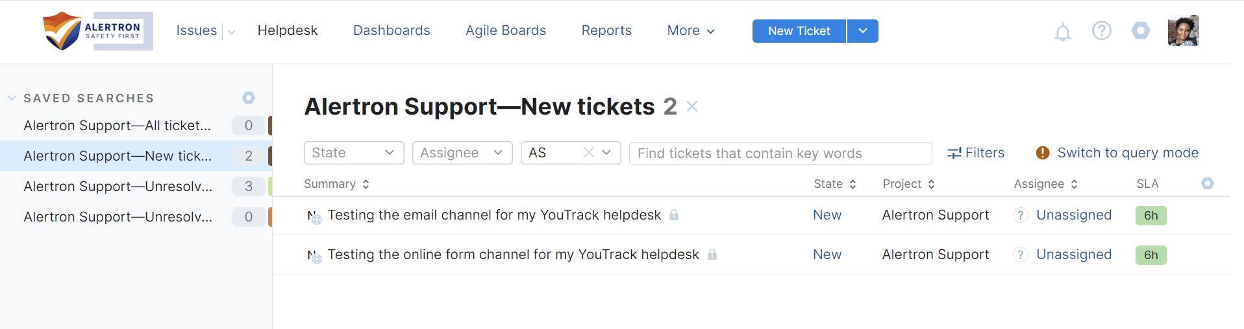The height and width of the screenshot is (329, 1244).
Task: Collapse the Saved Searches section
Action: (12, 98)
